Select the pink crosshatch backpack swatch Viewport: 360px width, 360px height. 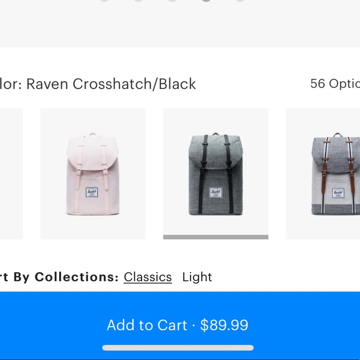(93, 173)
